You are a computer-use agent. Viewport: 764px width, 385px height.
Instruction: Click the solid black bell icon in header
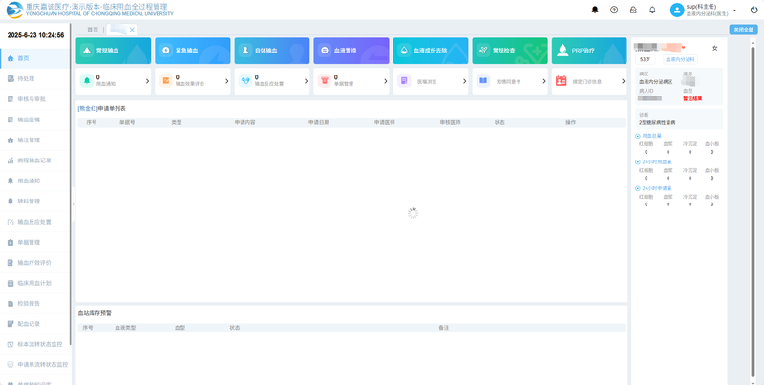[x=595, y=10]
